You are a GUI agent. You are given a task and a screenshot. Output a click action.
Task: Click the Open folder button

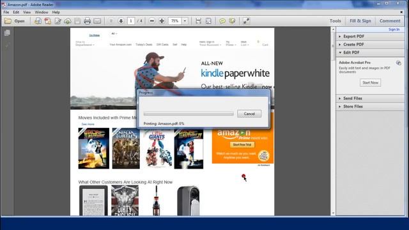click(15, 21)
